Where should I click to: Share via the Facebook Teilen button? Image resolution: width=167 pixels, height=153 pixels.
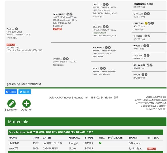(11, 92)
